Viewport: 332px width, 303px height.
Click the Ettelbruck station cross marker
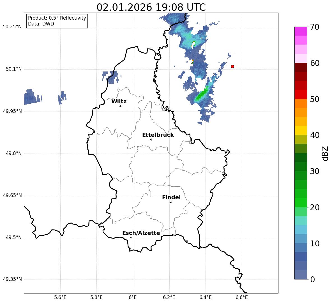pos(151,140)
